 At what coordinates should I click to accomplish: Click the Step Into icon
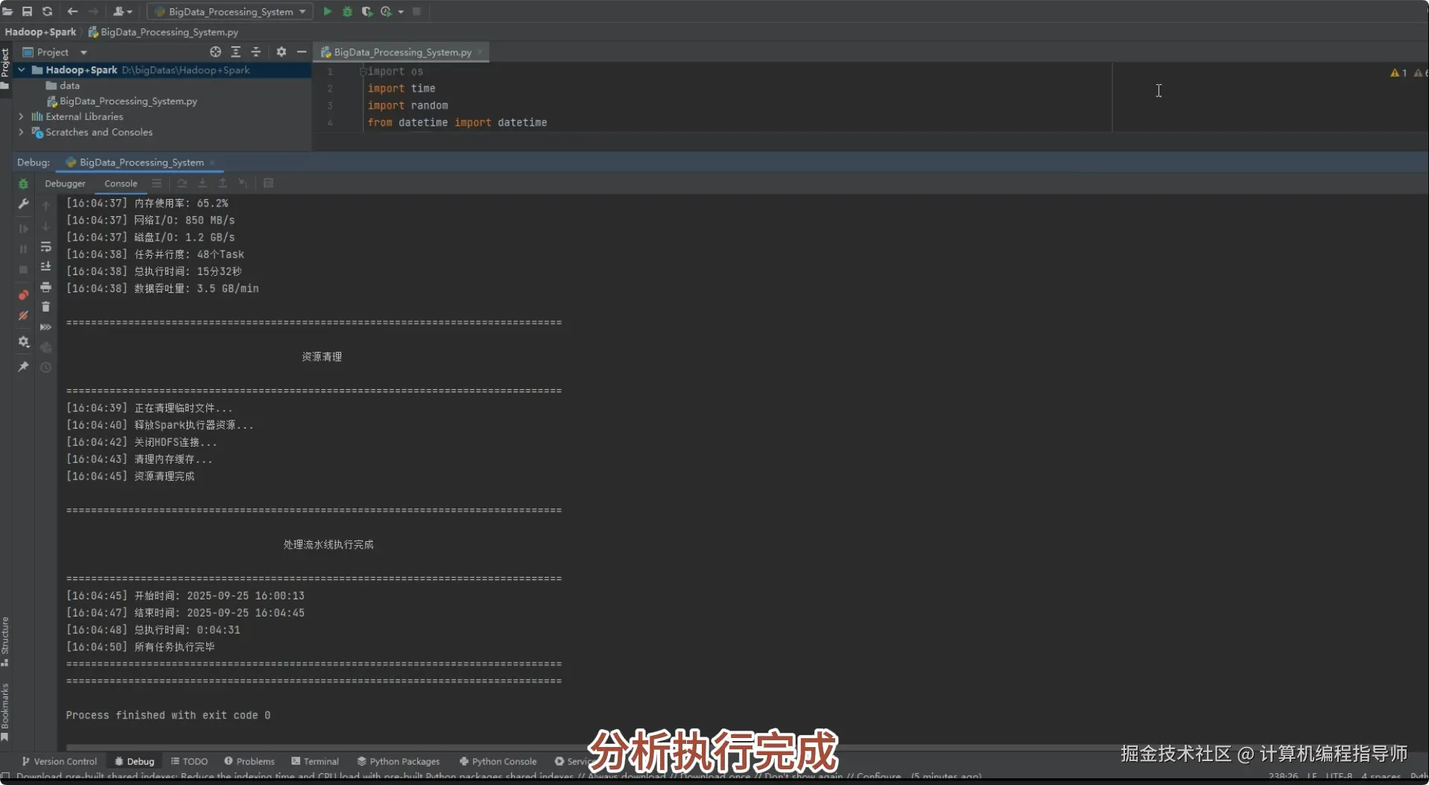[x=202, y=183]
